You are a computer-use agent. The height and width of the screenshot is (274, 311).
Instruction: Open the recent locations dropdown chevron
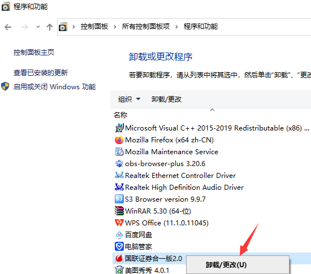tap(38, 27)
